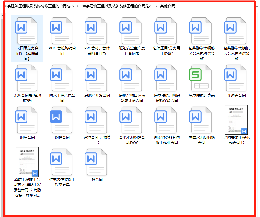Open the PHC 管桩购销合同 document
Viewport: 260px width, 217px height.
click(61, 30)
